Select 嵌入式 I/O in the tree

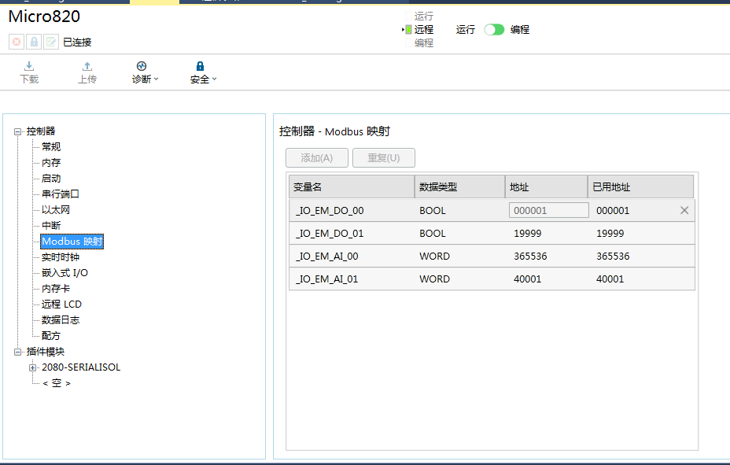point(65,273)
